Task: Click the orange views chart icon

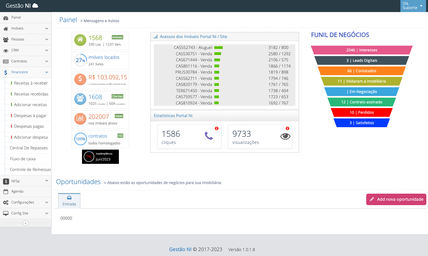Action: pyautogui.click(x=80, y=119)
